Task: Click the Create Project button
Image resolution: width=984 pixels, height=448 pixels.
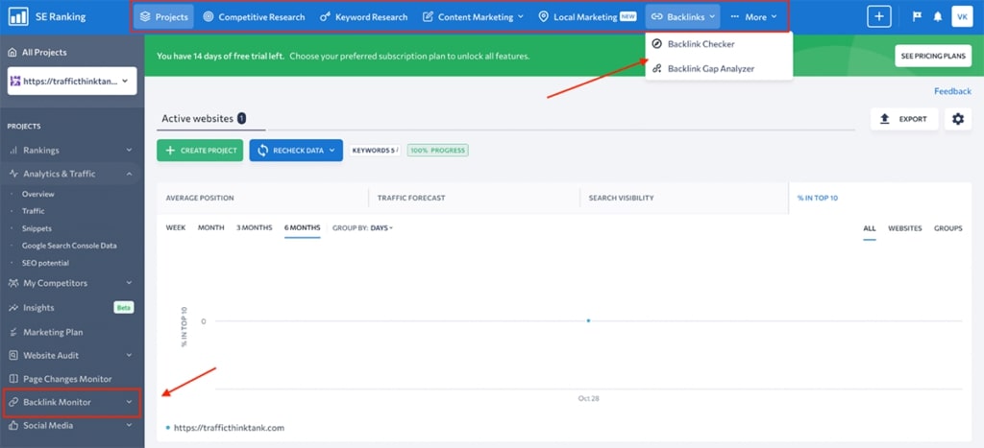Action: tap(200, 151)
